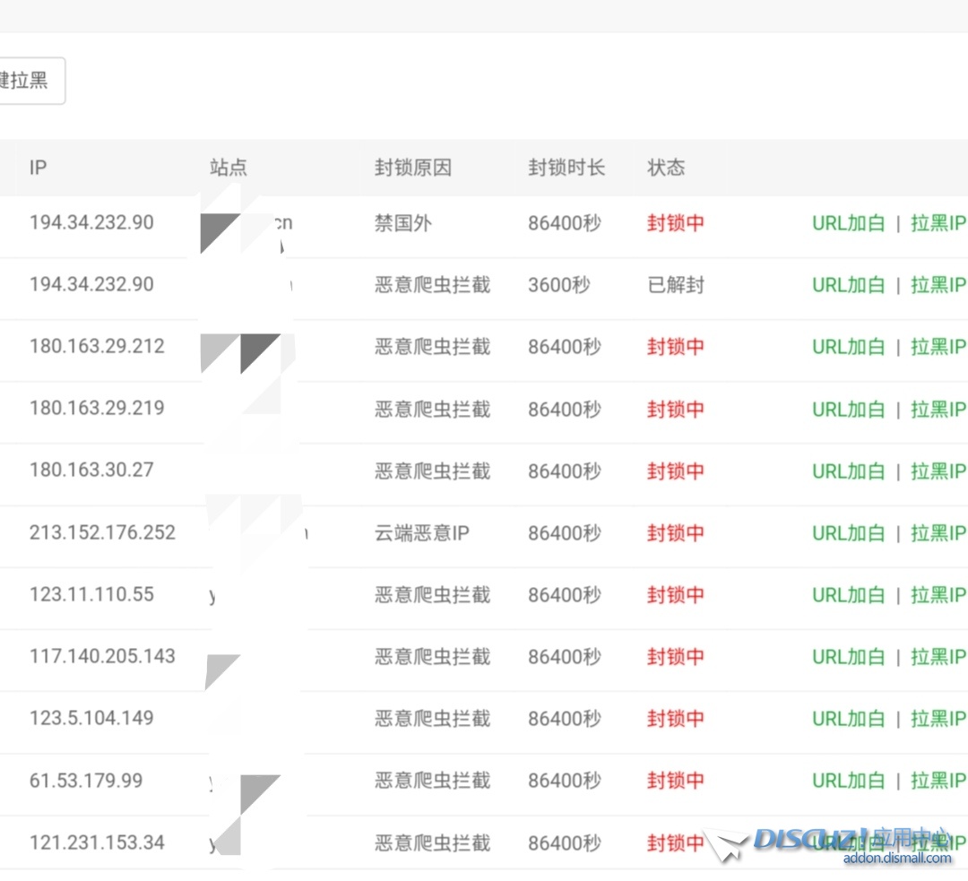Click 拉黑IP for IP 213.152.176.252

coord(939,532)
